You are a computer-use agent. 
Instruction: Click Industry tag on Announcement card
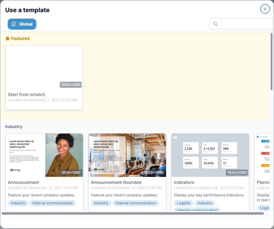tap(18, 203)
